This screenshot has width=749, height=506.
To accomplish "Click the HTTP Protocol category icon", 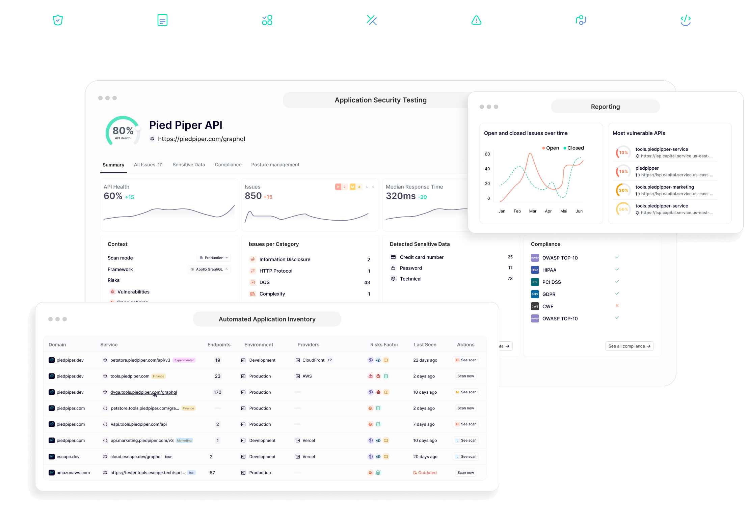I will [252, 271].
